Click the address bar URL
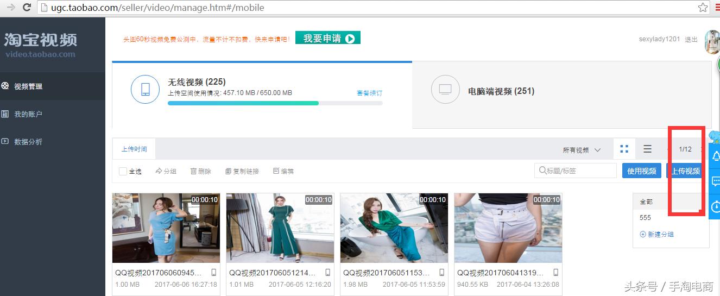 tap(159, 8)
